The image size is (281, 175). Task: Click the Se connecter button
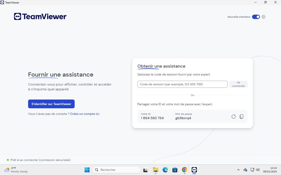(238, 84)
